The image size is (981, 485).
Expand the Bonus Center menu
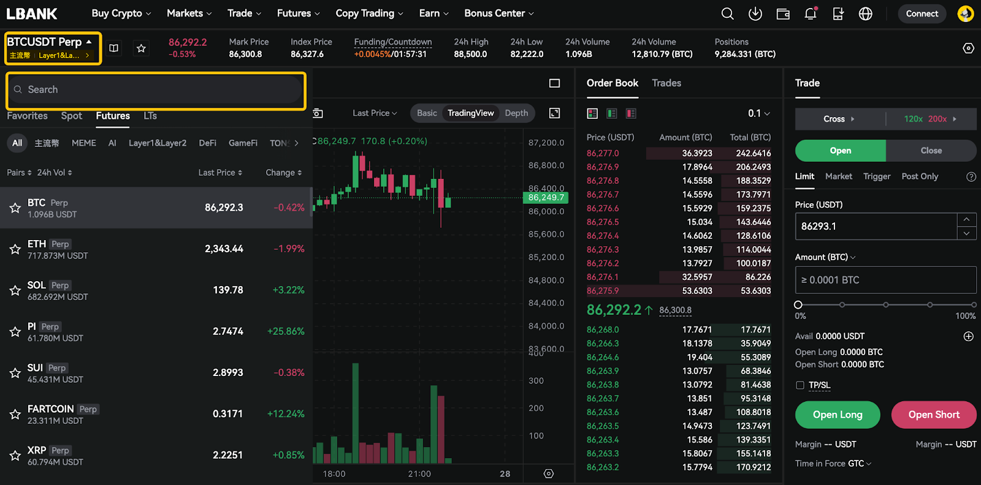(499, 13)
